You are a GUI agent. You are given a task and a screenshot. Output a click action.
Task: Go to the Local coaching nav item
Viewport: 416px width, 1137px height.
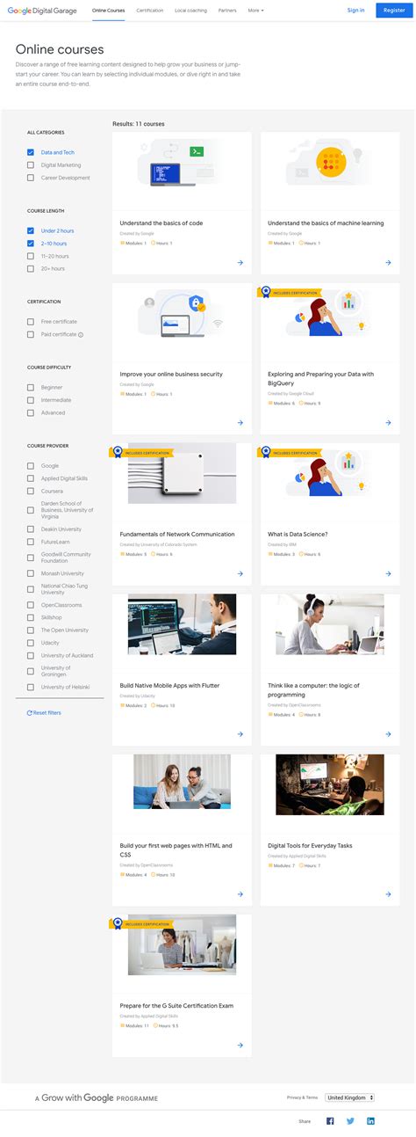click(191, 11)
